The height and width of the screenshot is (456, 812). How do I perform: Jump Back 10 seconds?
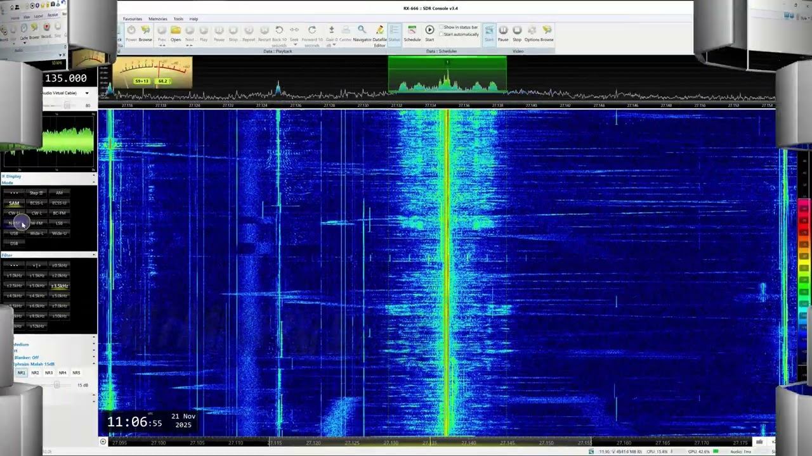279,35
